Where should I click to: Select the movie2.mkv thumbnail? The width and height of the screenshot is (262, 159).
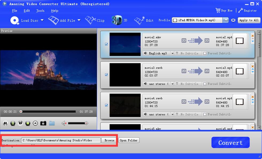pyautogui.click(x=125, y=44)
